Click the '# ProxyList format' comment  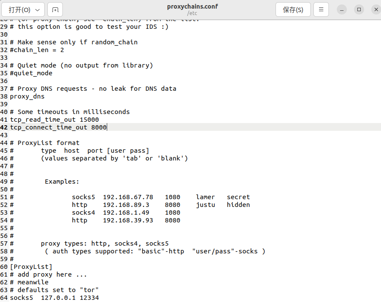45,143
